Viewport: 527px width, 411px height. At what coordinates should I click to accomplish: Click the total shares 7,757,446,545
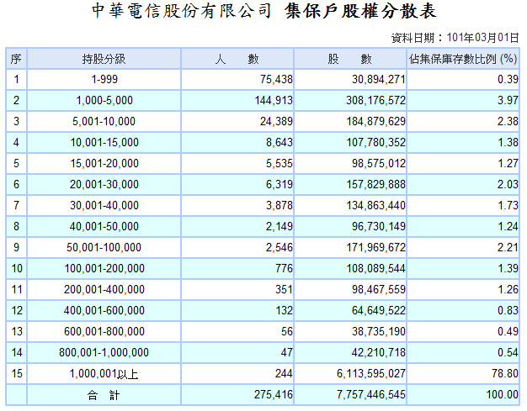coord(371,394)
